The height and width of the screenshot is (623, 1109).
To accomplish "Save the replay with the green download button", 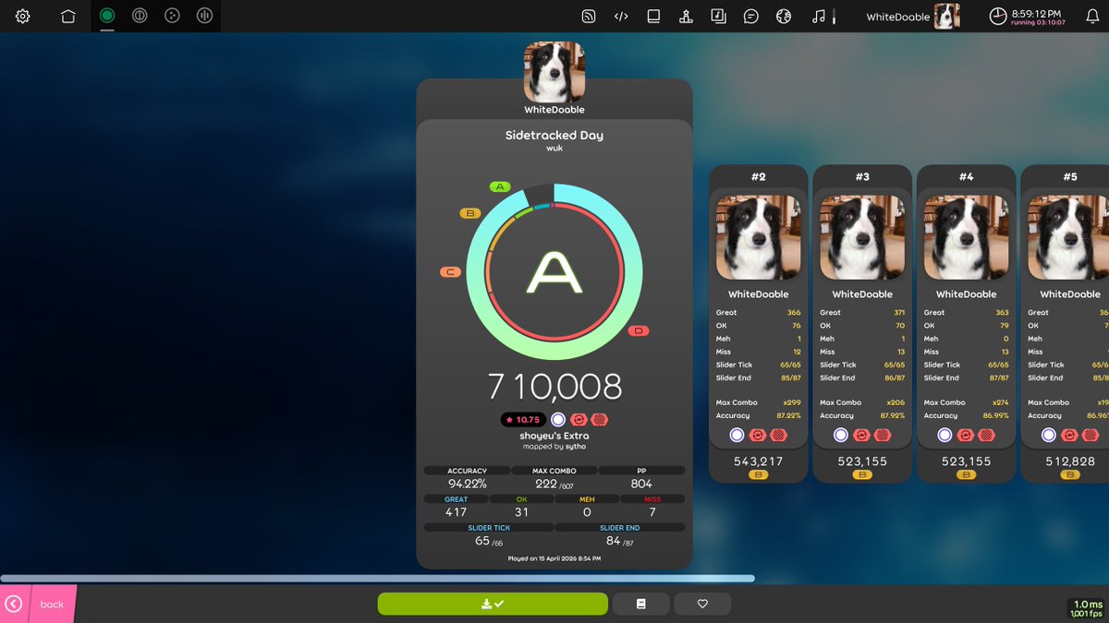I will click(x=493, y=604).
